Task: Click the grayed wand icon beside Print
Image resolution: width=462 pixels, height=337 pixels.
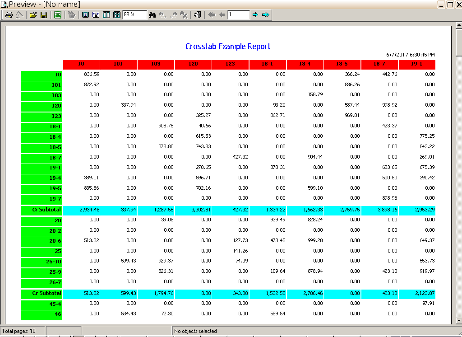Action: 19,15
